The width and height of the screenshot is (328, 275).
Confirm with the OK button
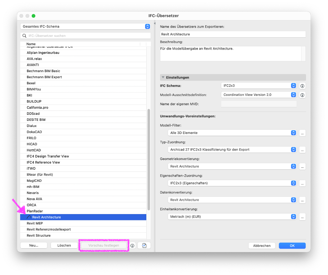tap(292, 246)
